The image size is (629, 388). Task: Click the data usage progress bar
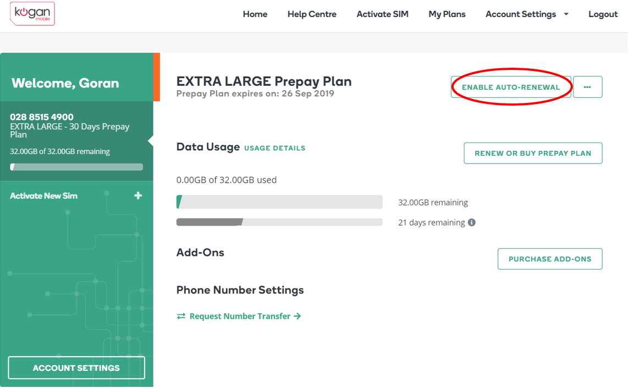tap(279, 202)
